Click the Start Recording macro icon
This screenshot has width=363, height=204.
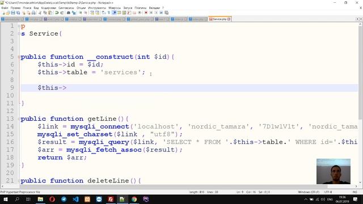(x=146, y=12)
